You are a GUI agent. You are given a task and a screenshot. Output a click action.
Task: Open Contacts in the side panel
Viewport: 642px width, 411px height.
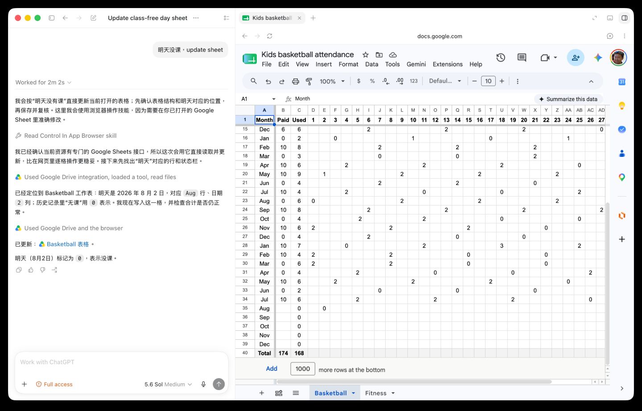[x=622, y=153]
